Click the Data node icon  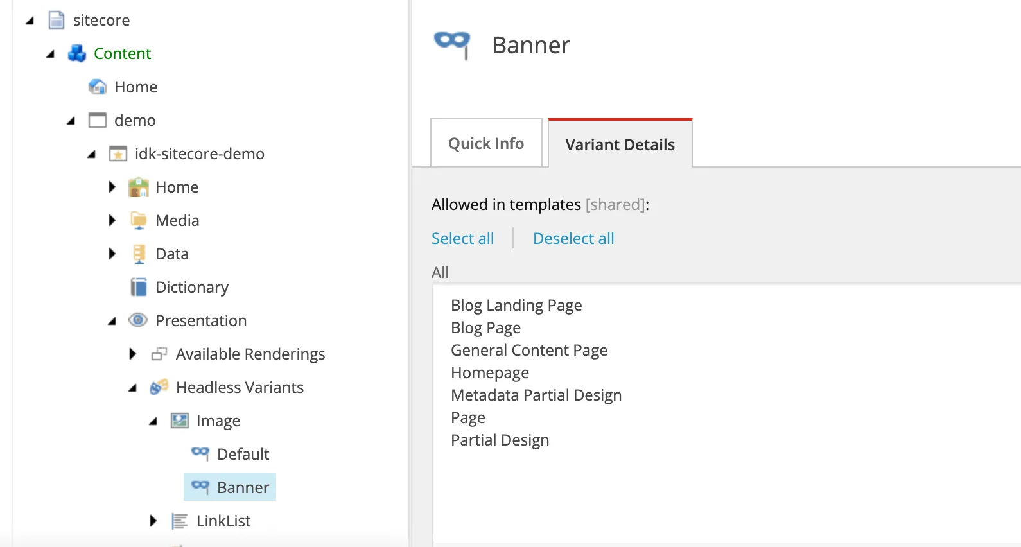pos(139,254)
